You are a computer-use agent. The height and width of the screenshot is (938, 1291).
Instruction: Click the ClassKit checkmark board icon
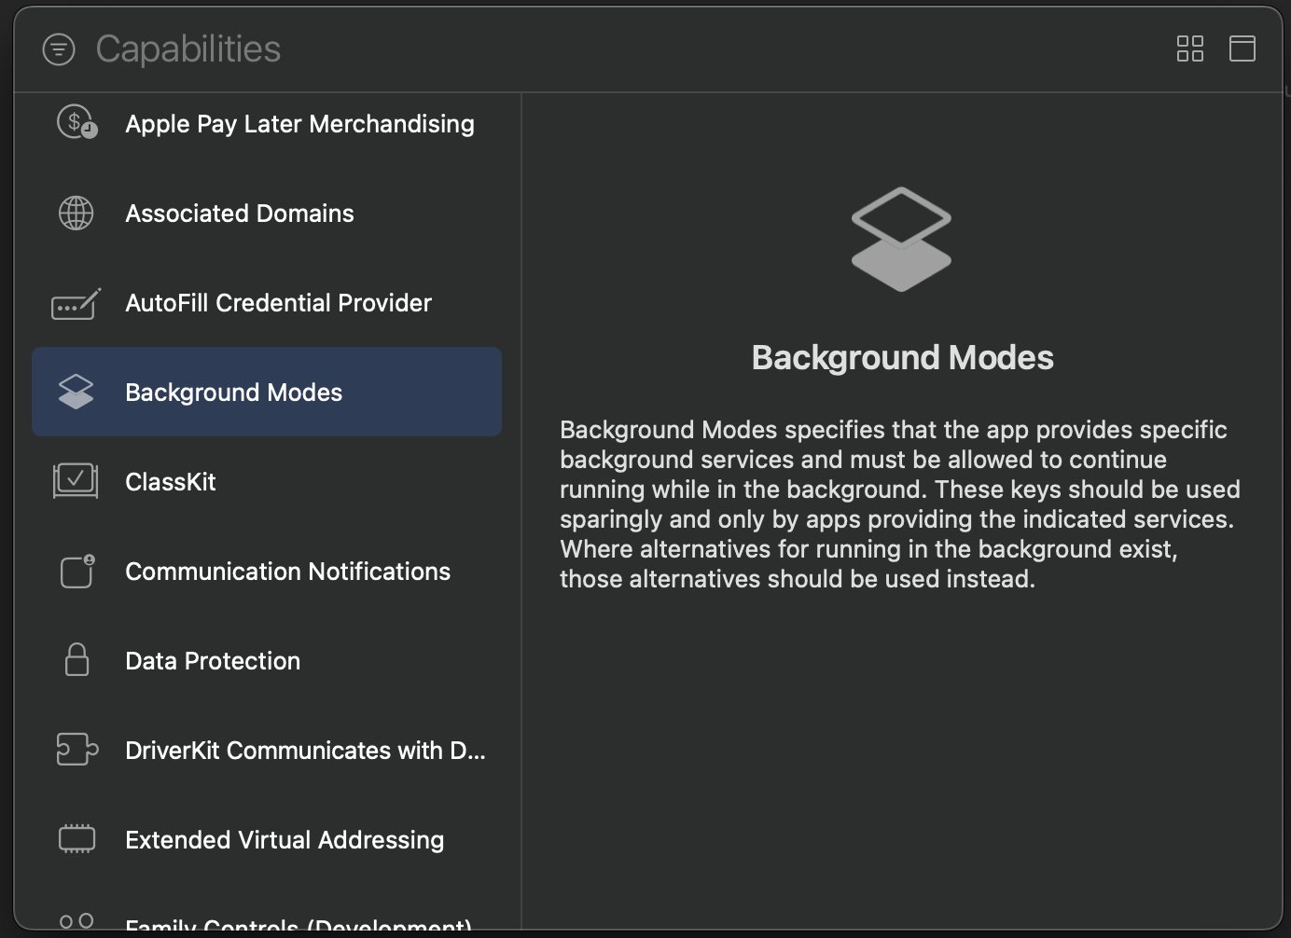coord(76,481)
